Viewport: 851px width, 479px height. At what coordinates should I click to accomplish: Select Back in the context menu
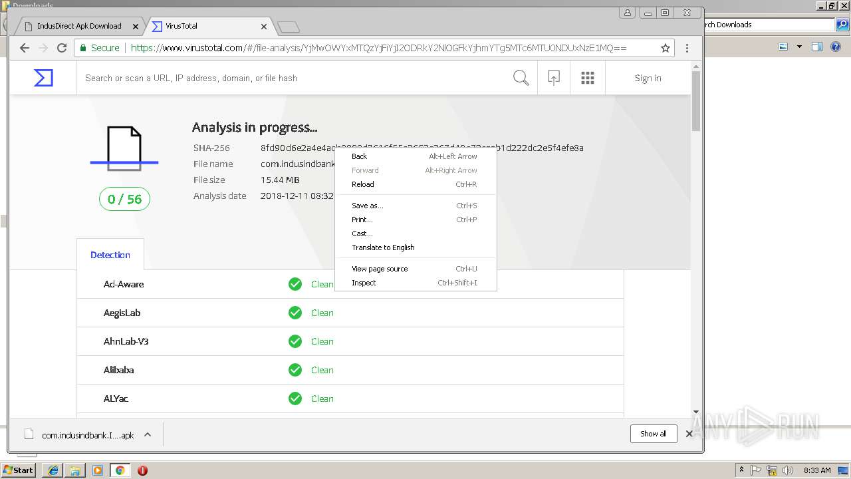(414, 156)
